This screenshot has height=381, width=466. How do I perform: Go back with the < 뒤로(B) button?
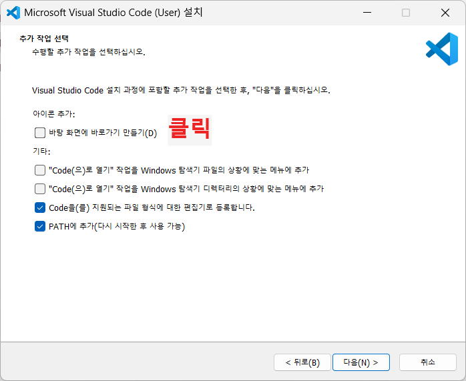click(x=302, y=362)
